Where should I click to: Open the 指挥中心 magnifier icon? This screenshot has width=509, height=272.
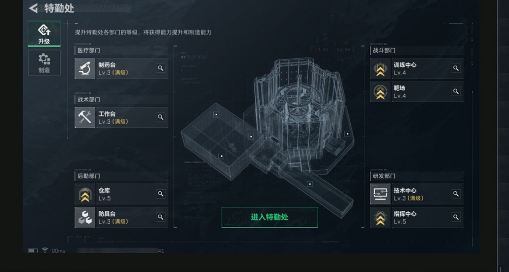coord(456,217)
